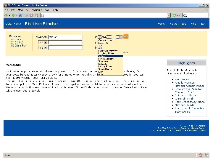
Task: Click the page icon in address bar
Action: 43,15
